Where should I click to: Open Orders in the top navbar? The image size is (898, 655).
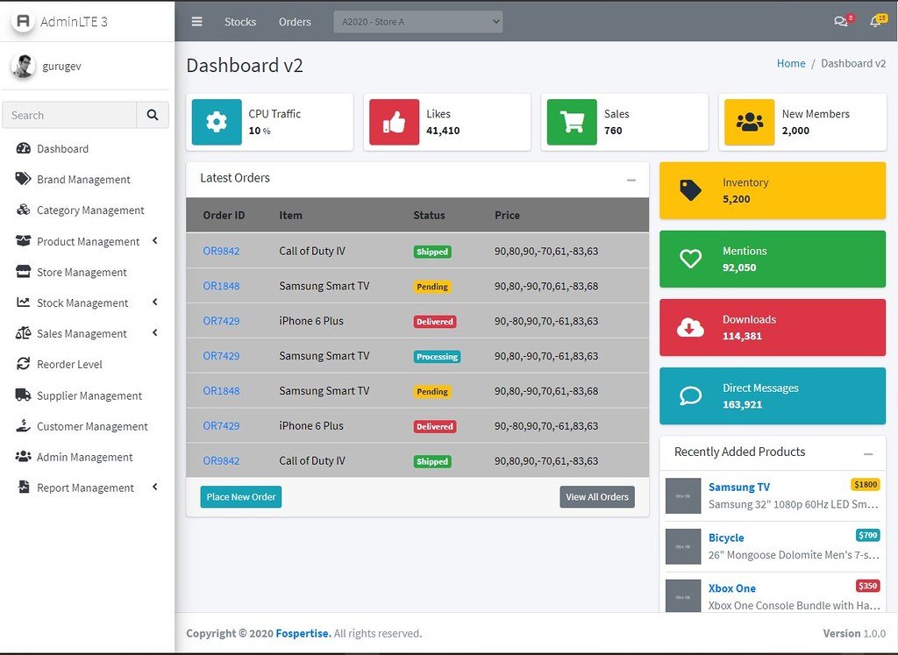point(295,22)
